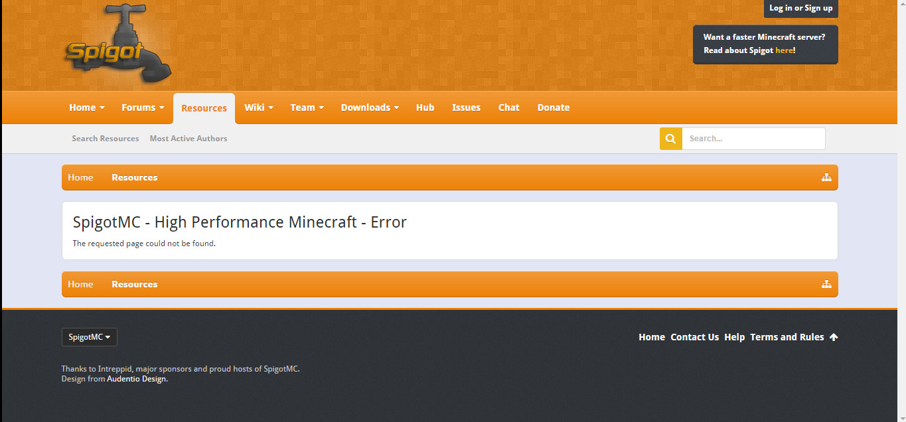The image size is (906, 422).
Task: Click Log in or Sign up
Action: pos(801,8)
